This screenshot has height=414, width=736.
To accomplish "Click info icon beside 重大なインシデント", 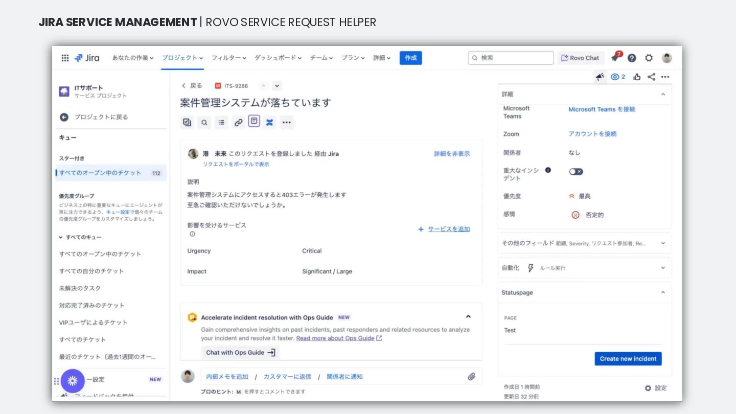I will (548, 170).
